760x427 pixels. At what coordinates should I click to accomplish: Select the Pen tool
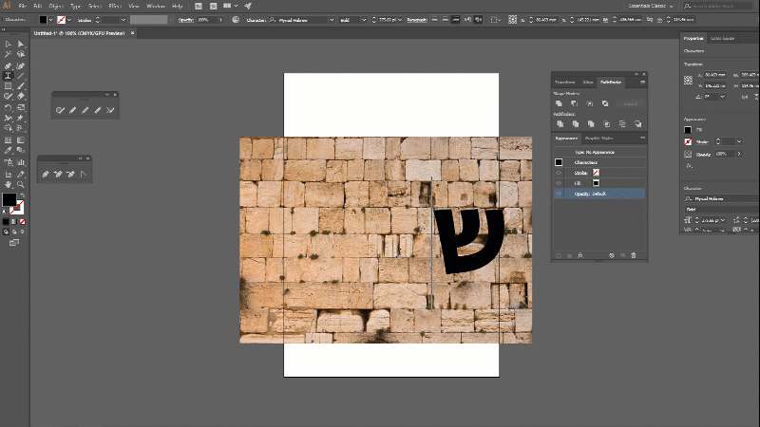(9, 65)
